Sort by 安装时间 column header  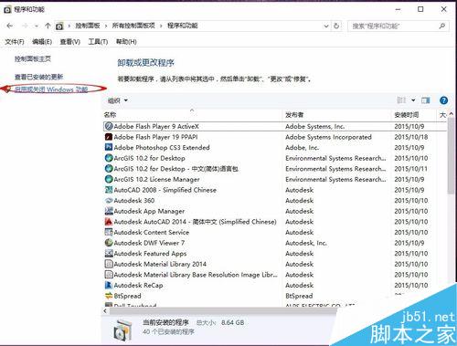click(414, 115)
